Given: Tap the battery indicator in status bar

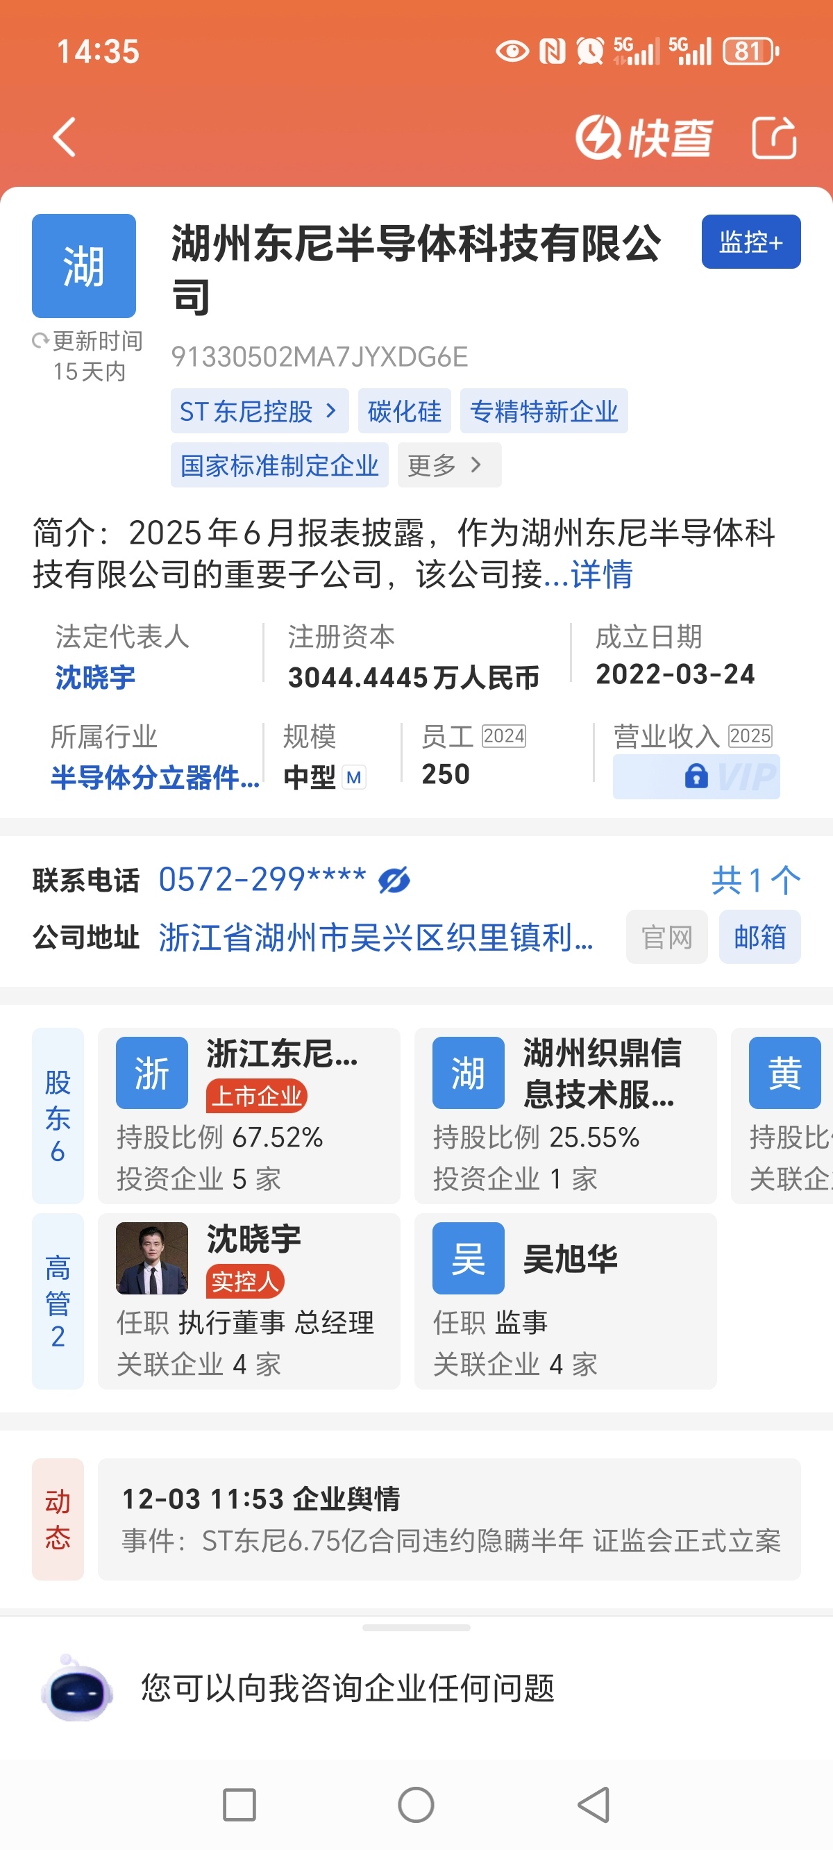Looking at the screenshot, I should coord(751,51).
